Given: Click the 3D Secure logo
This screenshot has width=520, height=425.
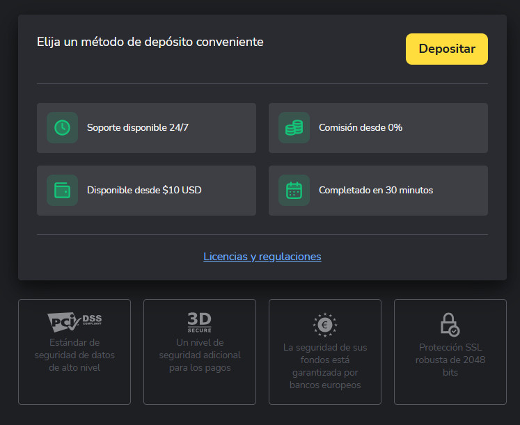Looking at the screenshot, I should pos(200,322).
